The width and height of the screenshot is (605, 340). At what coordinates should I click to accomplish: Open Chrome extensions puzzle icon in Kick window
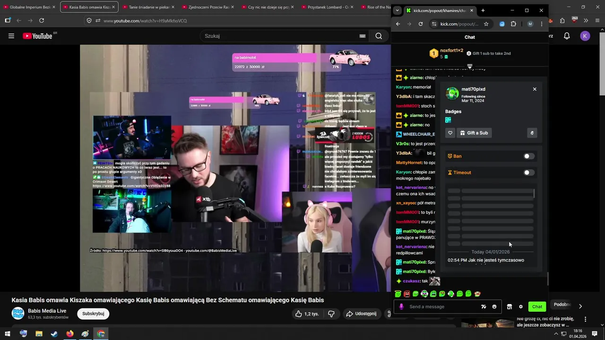tap(514, 24)
